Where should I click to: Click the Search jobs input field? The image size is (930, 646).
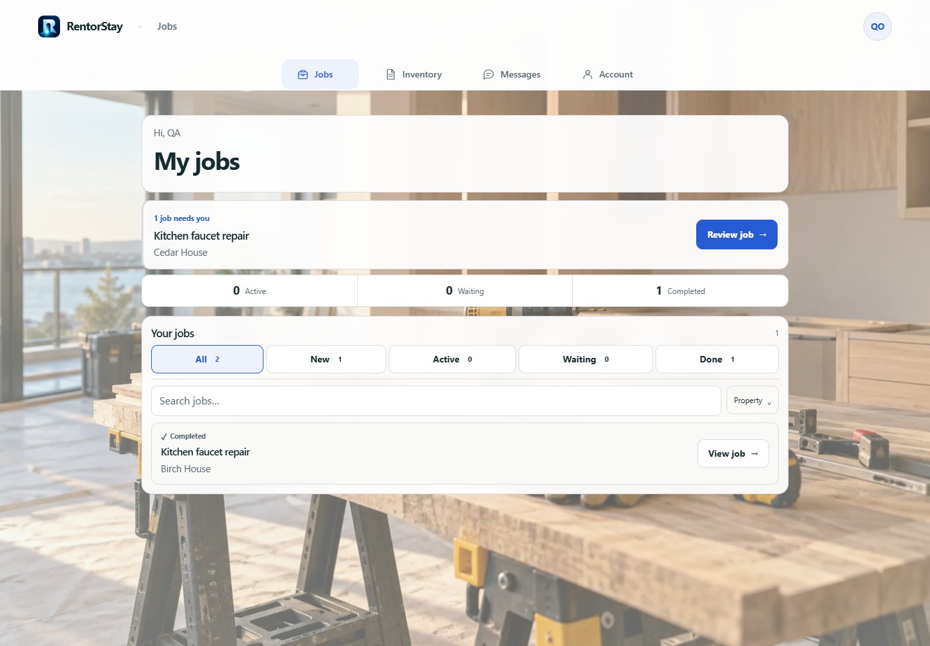(x=436, y=401)
